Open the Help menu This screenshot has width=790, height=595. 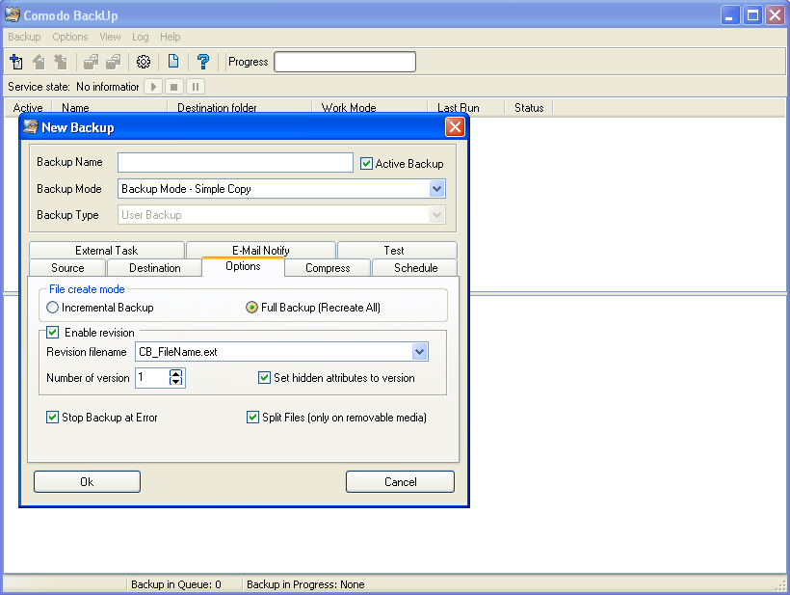click(x=170, y=37)
